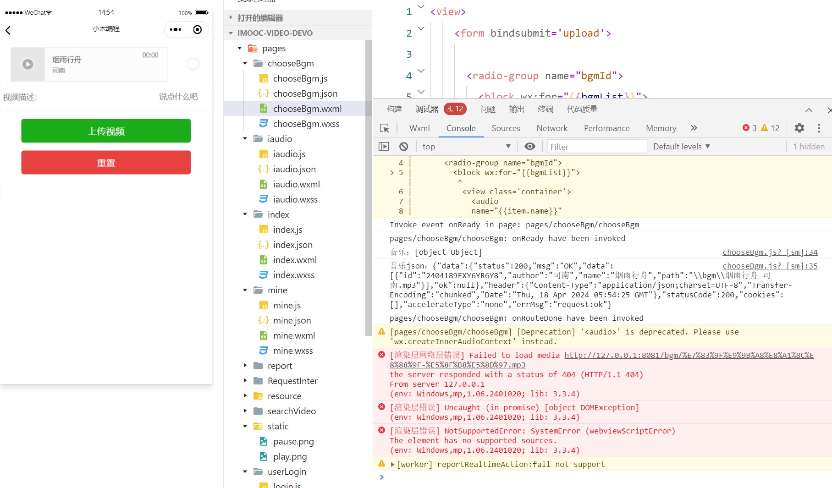
Task: Collapse the static folder
Action: point(245,426)
